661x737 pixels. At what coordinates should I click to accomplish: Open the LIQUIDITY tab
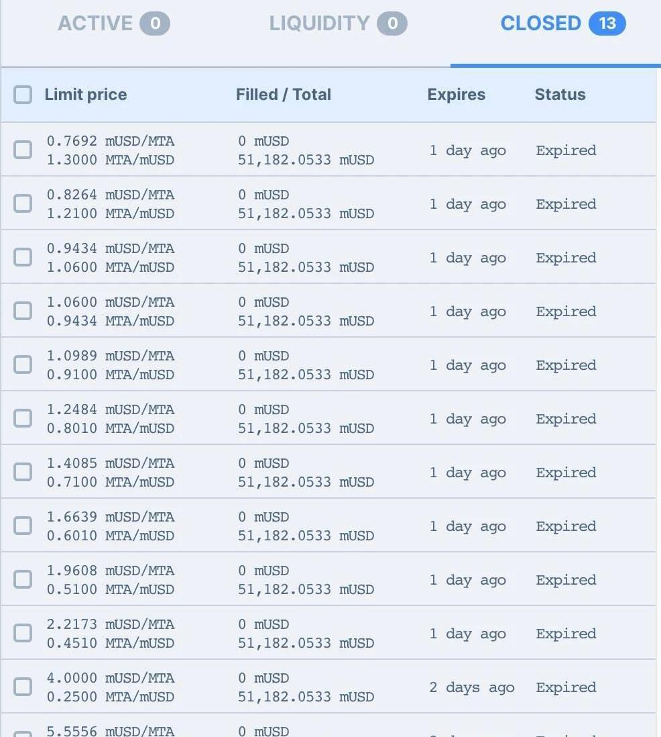click(x=337, y=23)
